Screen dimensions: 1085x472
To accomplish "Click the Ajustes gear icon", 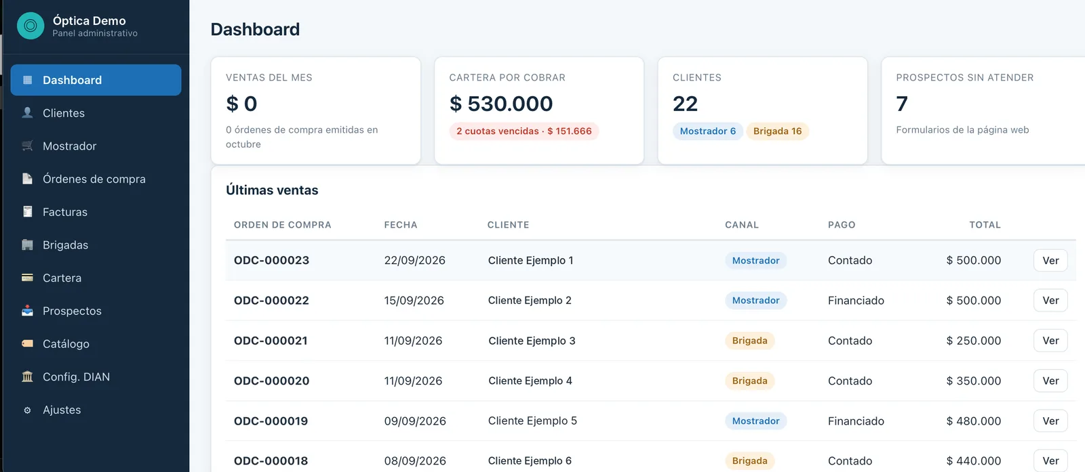I will (28, 410).
